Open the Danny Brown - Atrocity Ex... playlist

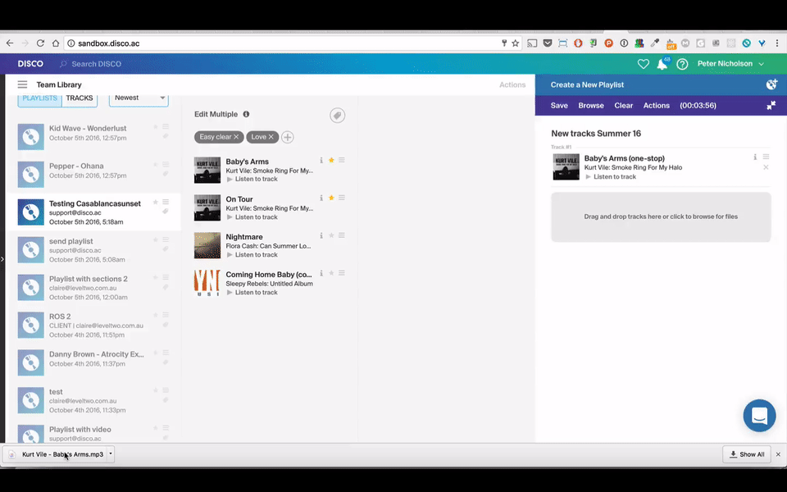(93, 362)
